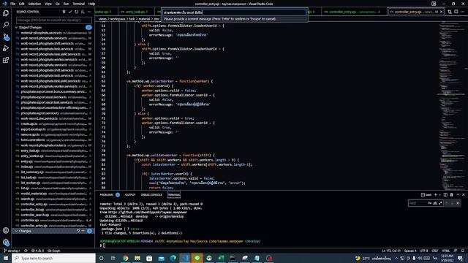Viewport: 468px width, 263px height.
Task: Open Git Graph from the status bar
Action: [x=53, y=251]
